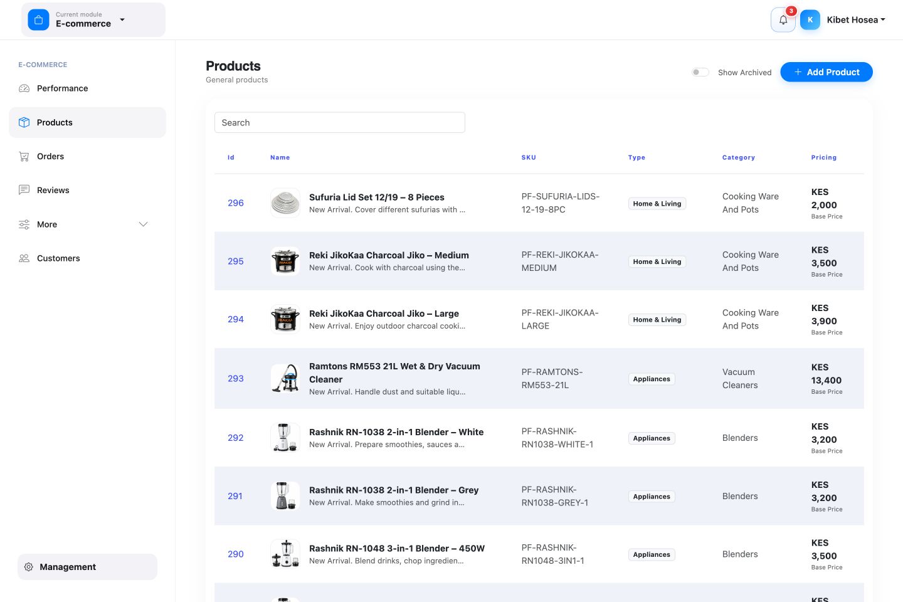The height and width of the screenshot is (602, 903).
Task: Click the Ramtons vacuum cleaner thumbnail
Action: [285, 379]
